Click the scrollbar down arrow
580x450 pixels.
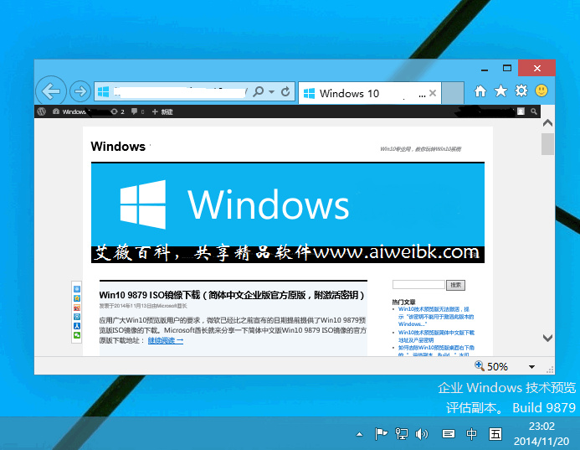click(548, 338)
